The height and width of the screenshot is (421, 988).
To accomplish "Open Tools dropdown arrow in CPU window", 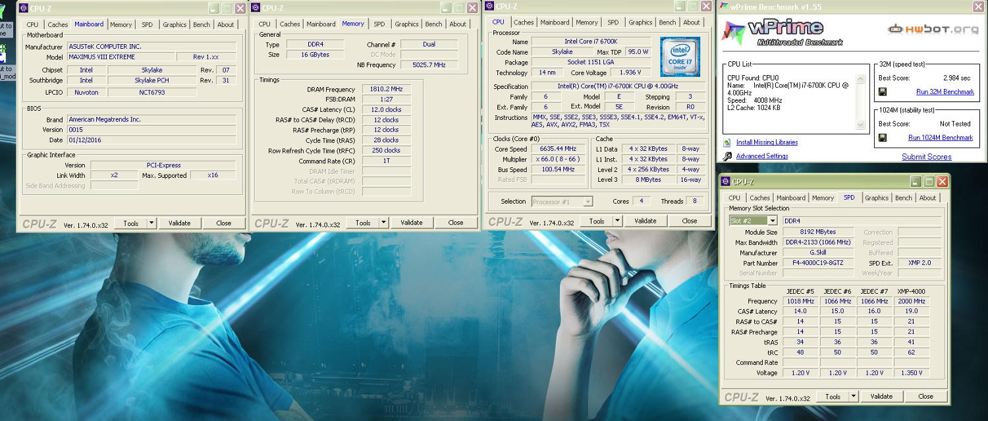I will tap(617, 221).
